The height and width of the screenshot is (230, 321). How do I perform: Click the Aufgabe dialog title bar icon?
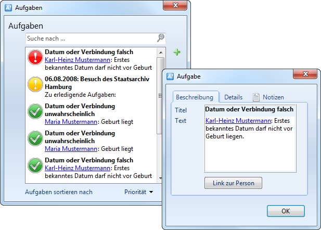(x=170, y=76)
